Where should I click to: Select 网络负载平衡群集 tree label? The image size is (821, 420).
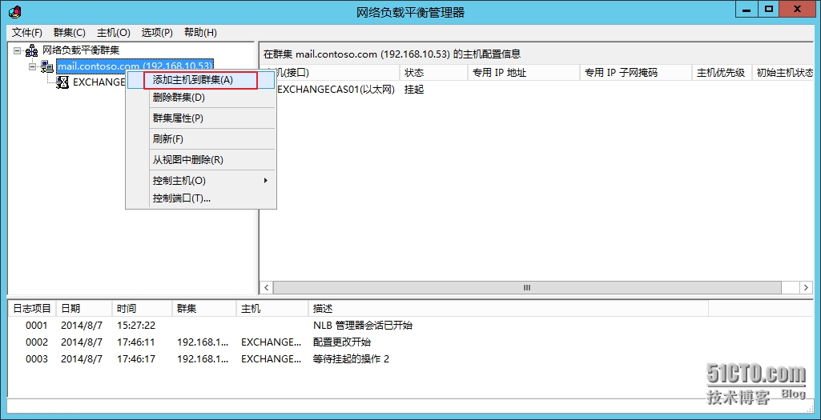click(81, 50)
